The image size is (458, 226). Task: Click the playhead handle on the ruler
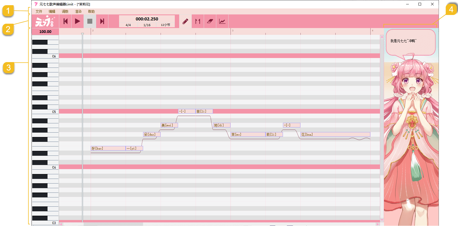coord(82,34)
